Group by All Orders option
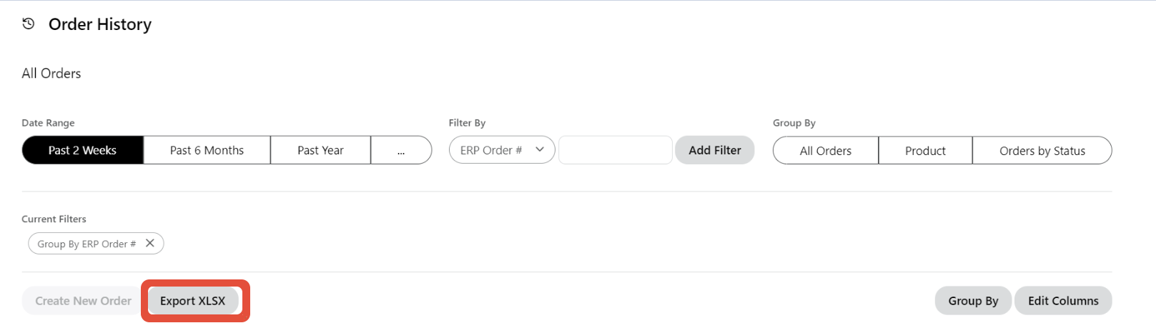Viewport: 1156px width, 328px height. tap(825, 151)
